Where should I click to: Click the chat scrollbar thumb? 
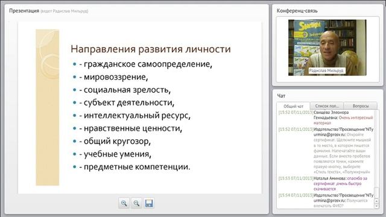click(376, 193)
